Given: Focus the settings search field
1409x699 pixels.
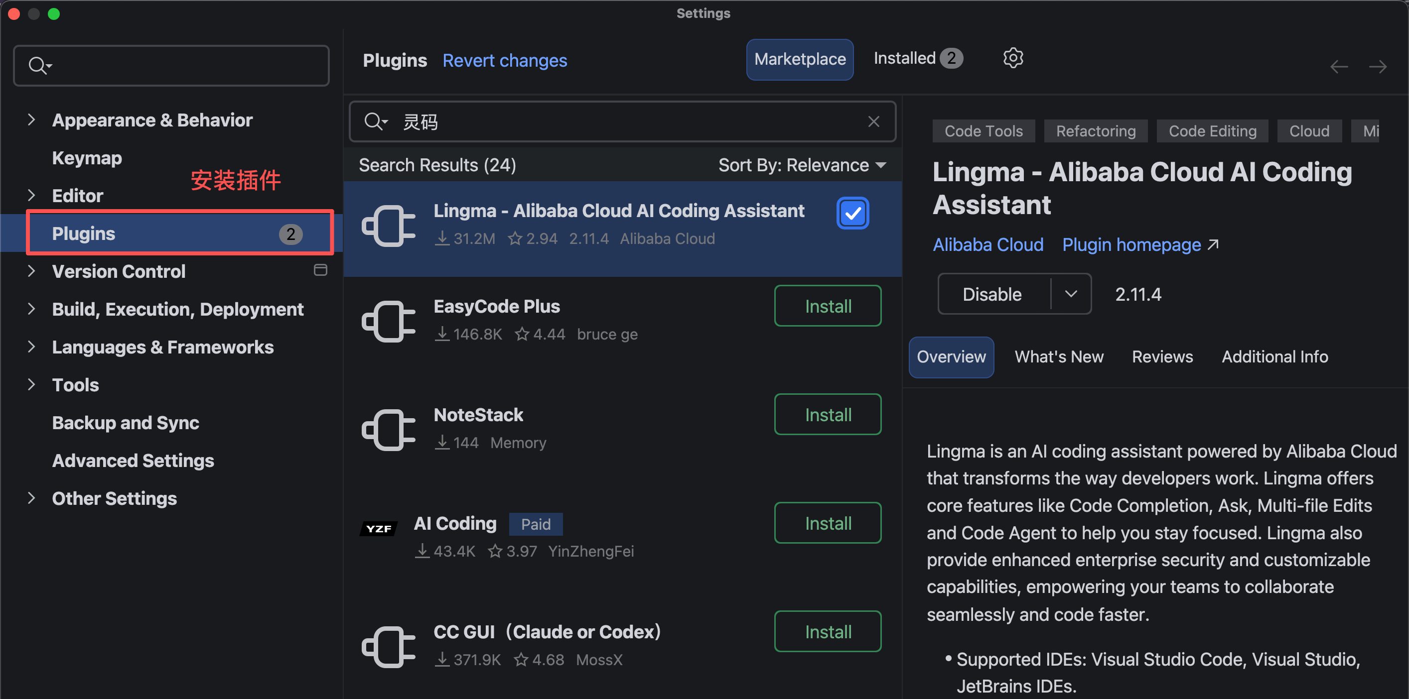Looking at the screenshot, I should (x=171, y=66).
